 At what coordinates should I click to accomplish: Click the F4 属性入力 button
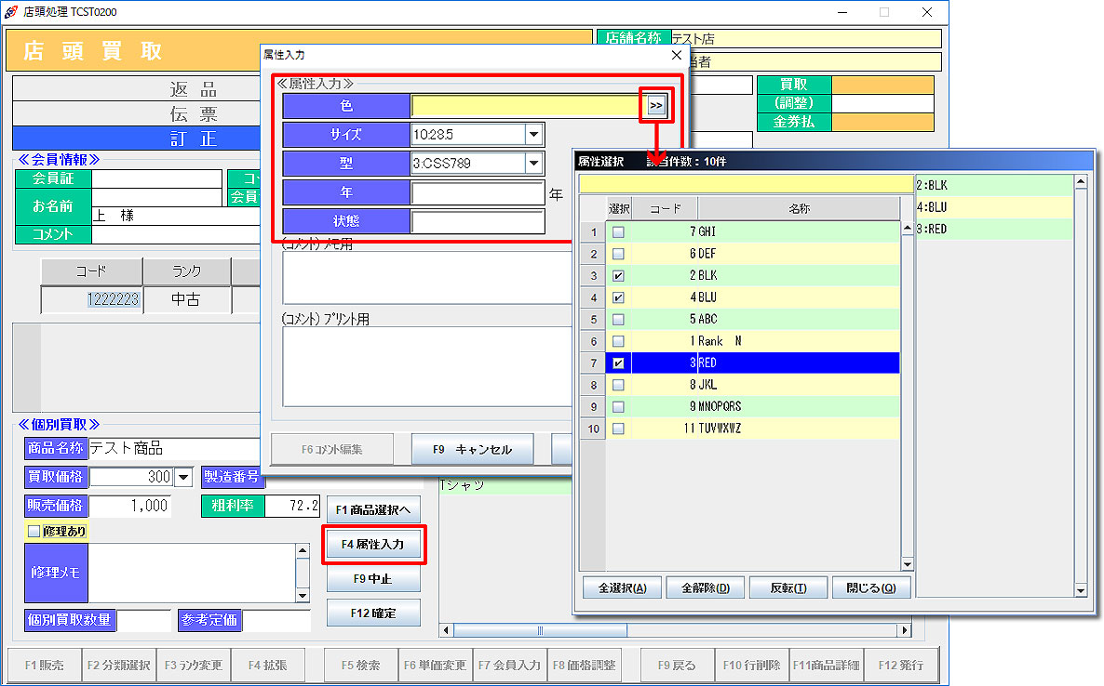(372, 545)
